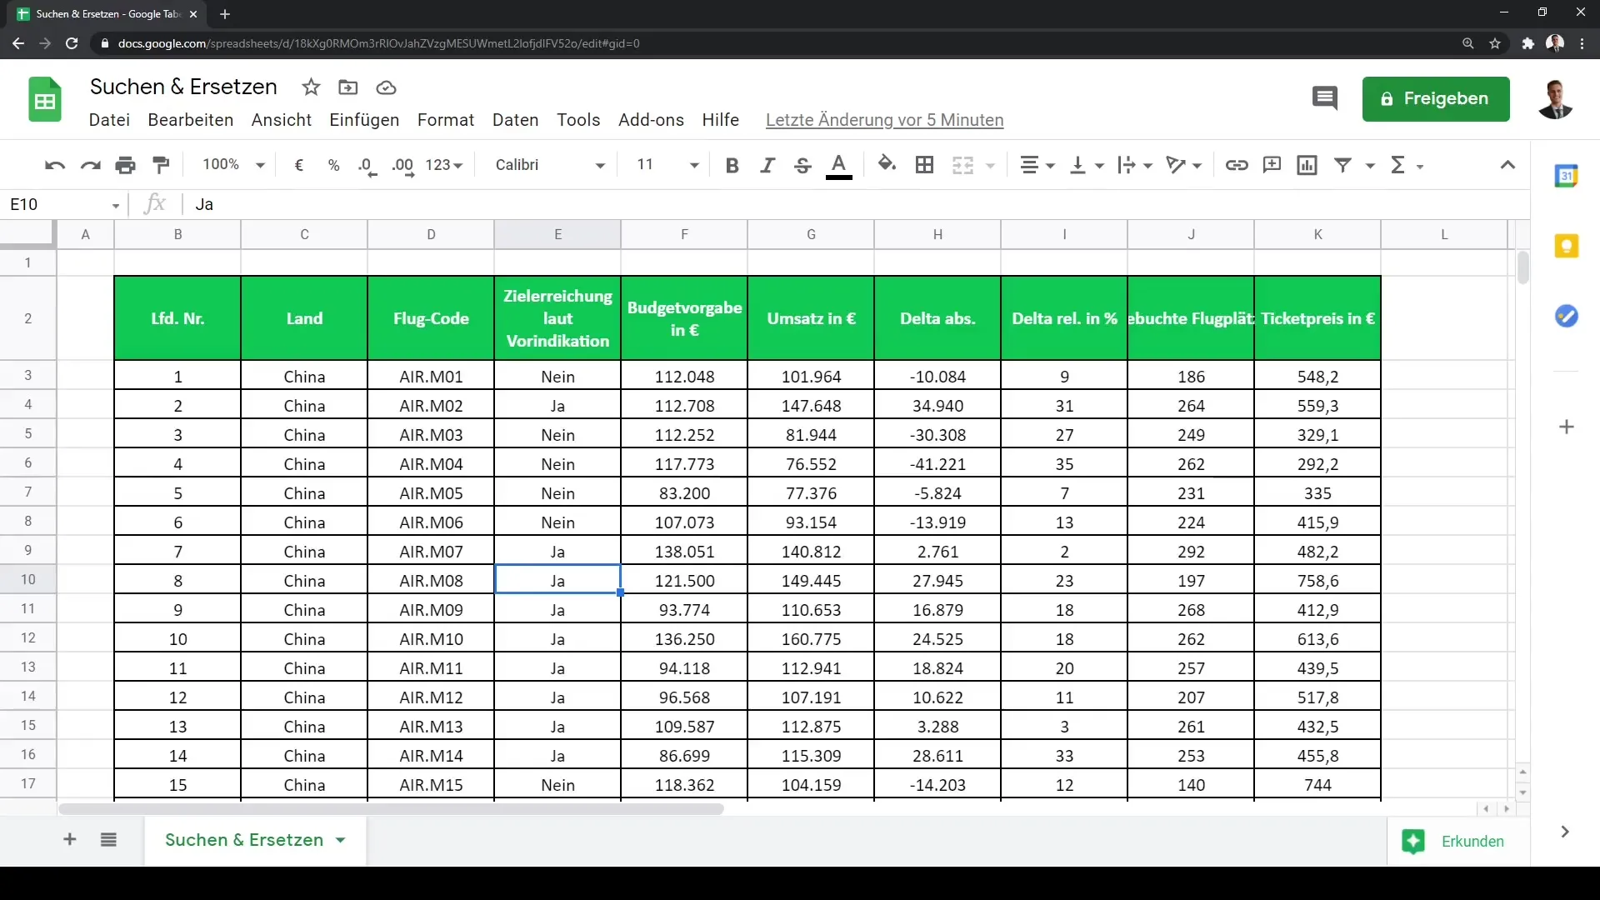Image resolution: width=1600 pixels, height=900 pixels.
Task: Open Google Keep side panel
Action: (x=1567, y=246)
